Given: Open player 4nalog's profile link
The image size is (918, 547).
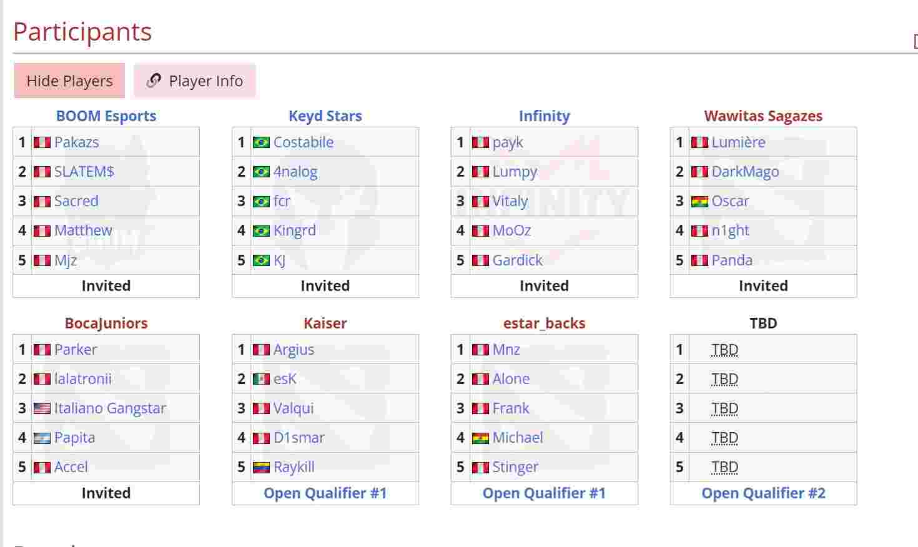Looking at the screenshot, I should [295, 172].
